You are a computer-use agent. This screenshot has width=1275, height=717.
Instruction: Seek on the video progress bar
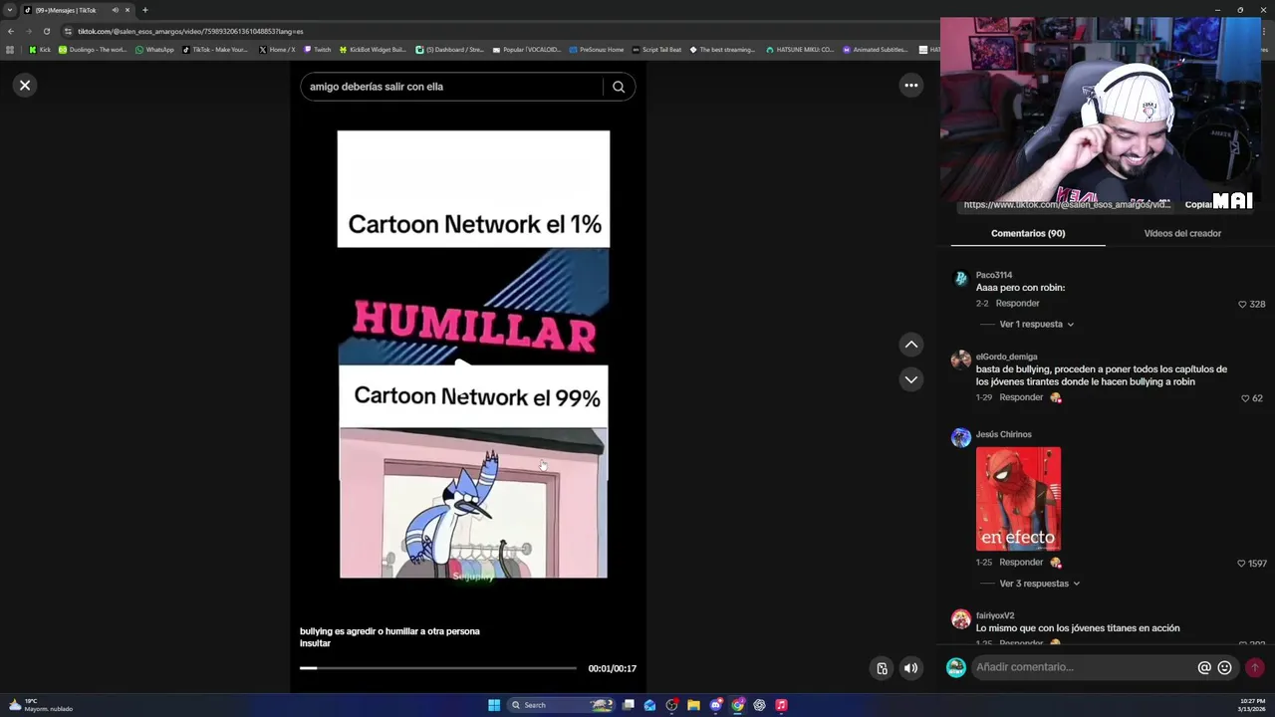point(438,668)
